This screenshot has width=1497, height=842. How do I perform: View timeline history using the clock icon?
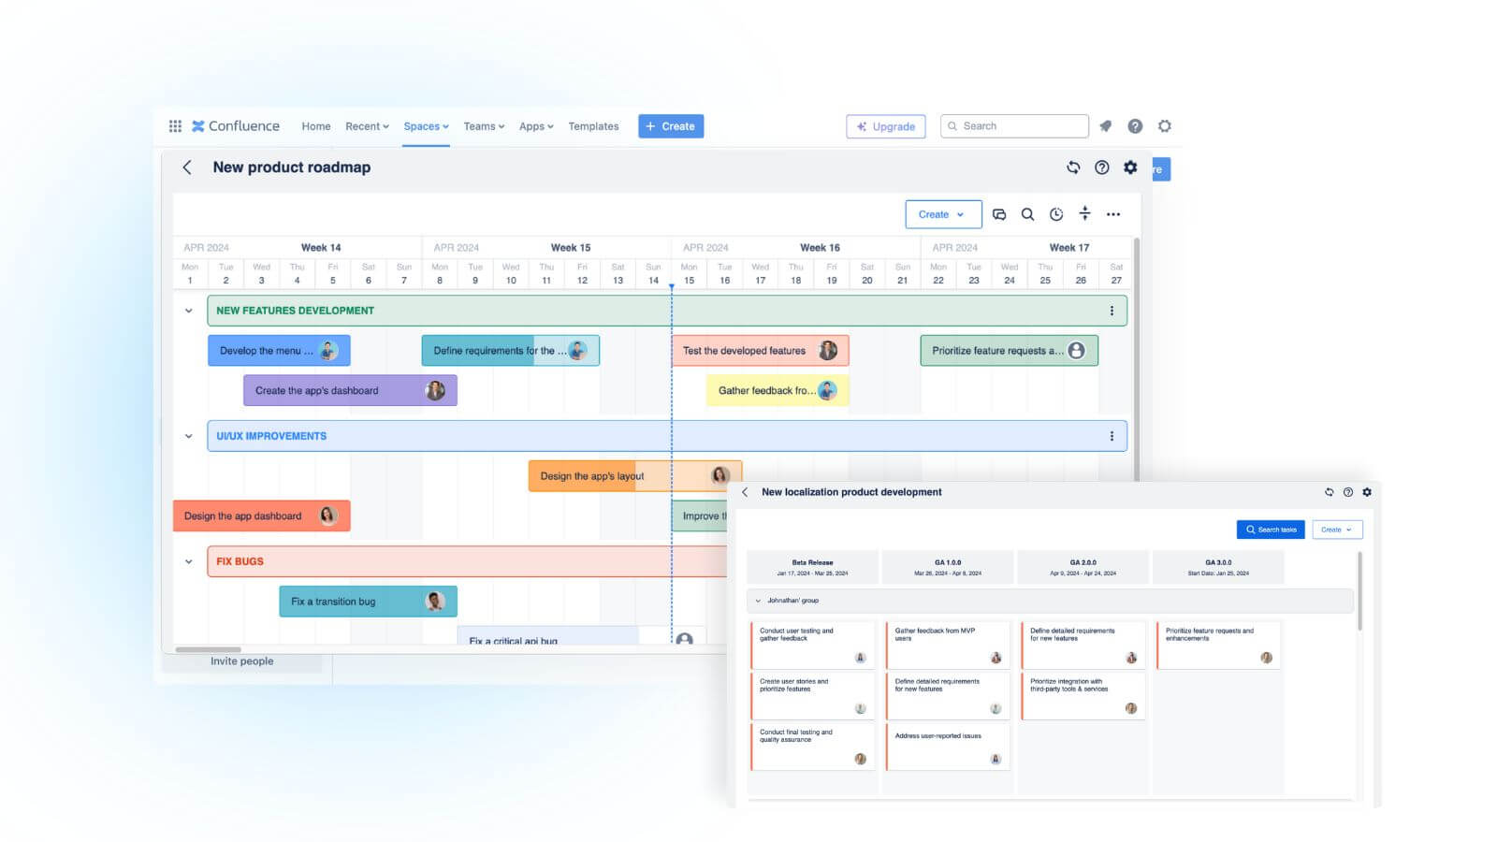coord(1056,214)
